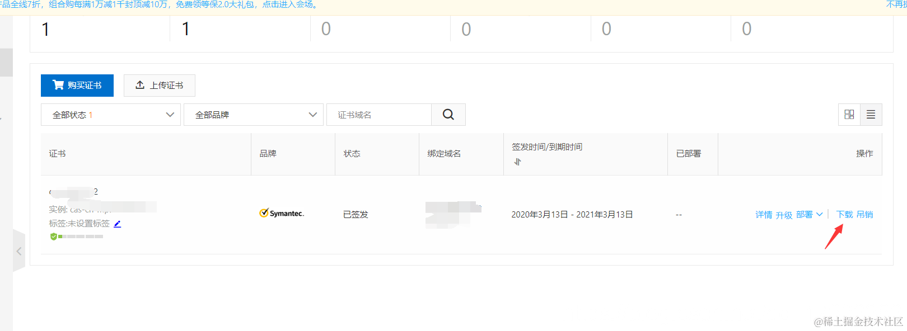Click green shield status icon
Screen dimensions: 907x331
pos(54,237)
